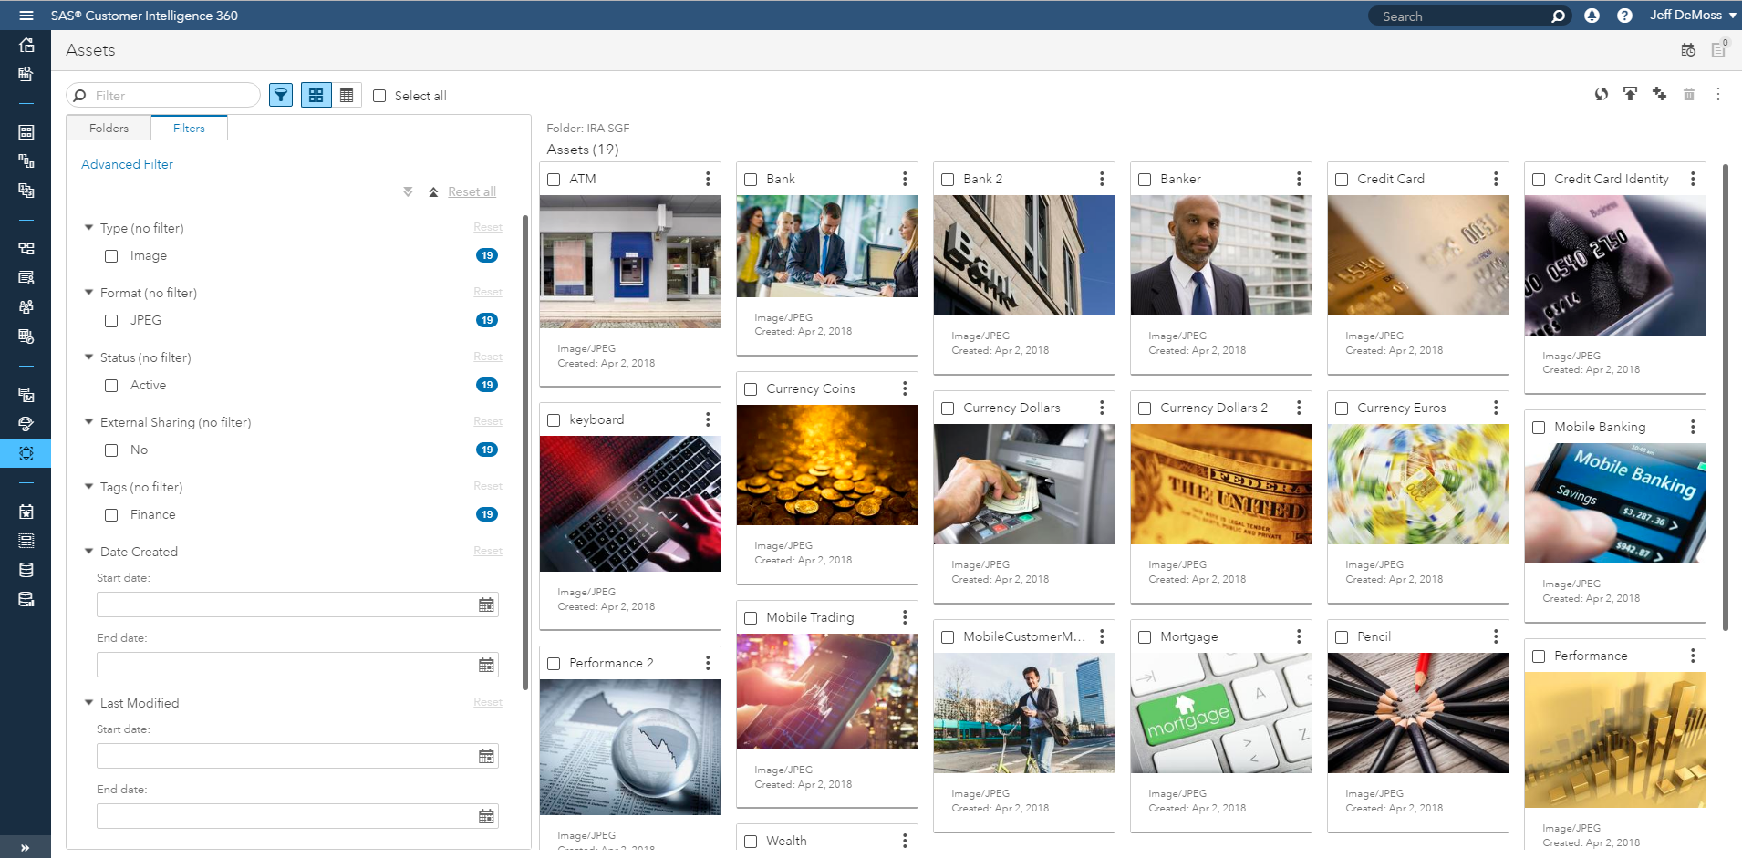Check the Select all checkbox
The height and width of the screenshot is (858, 1742).
(379, 96)
